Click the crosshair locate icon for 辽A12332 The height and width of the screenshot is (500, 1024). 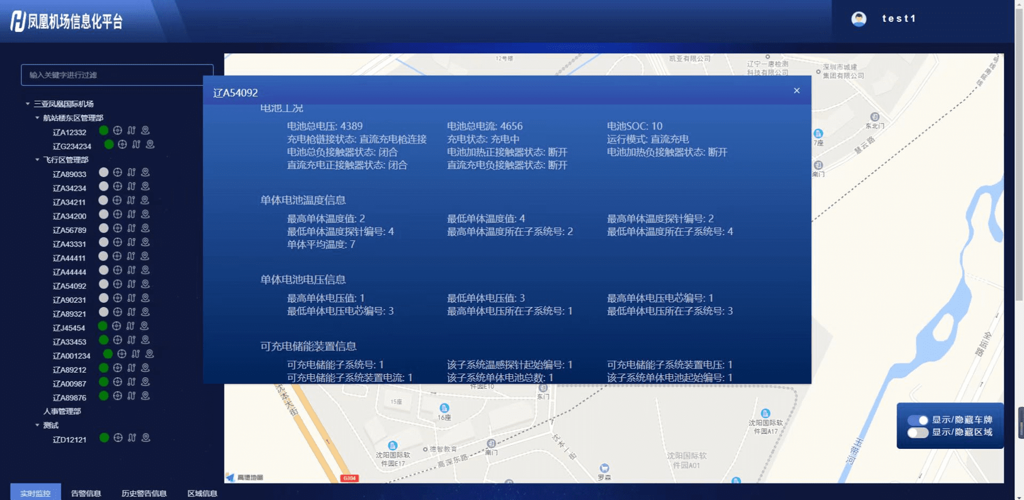coord(117,131)
